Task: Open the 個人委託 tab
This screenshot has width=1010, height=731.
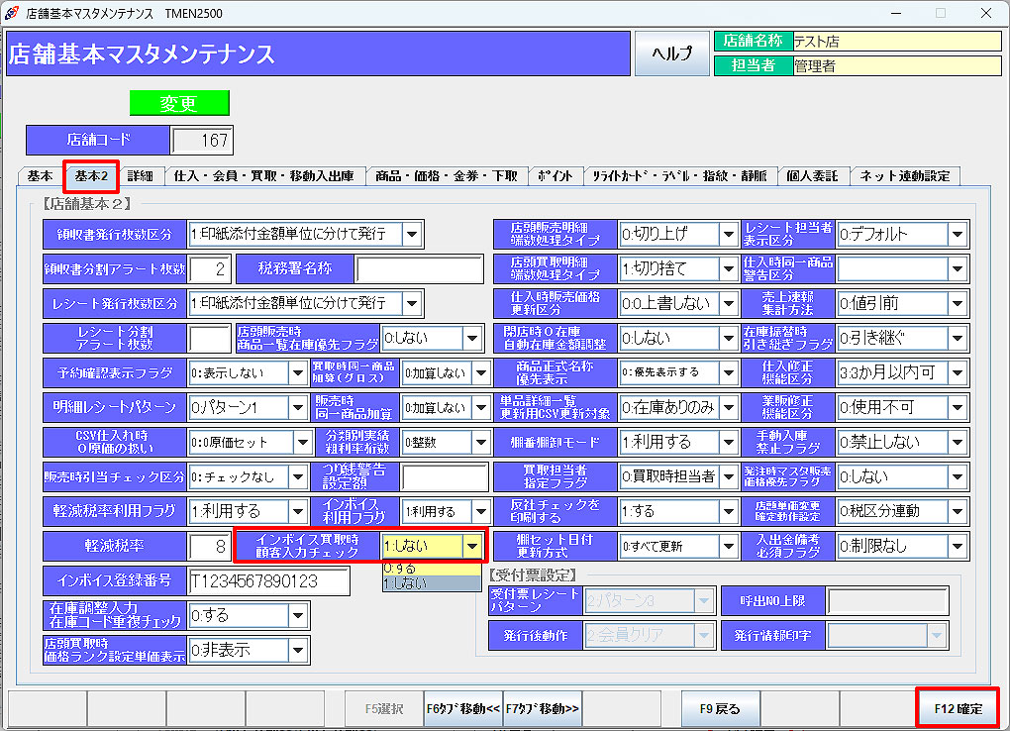Action: (812, 176)
